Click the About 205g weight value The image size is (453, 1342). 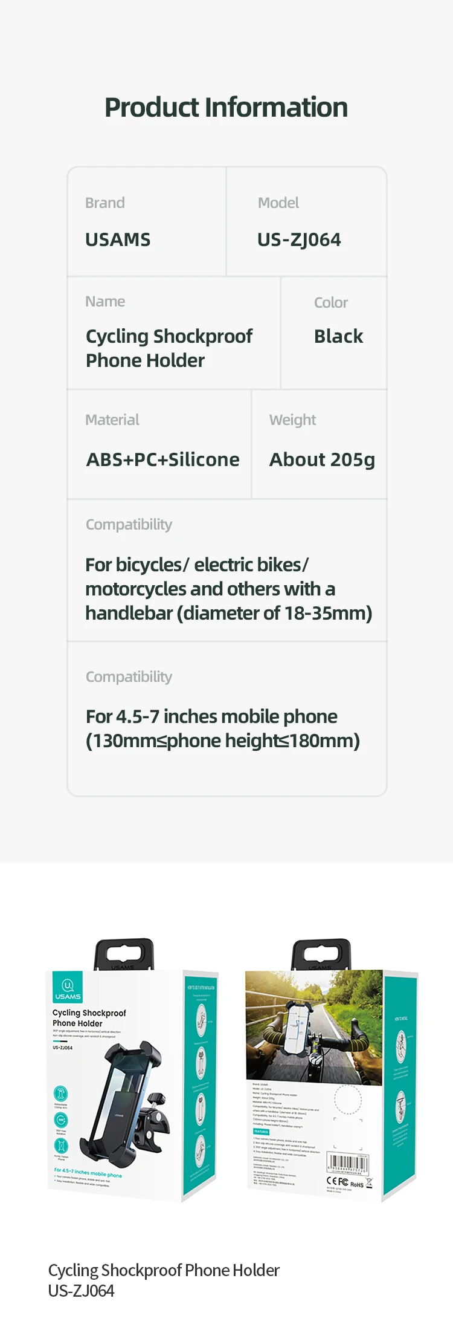click(x=322, y=459)
